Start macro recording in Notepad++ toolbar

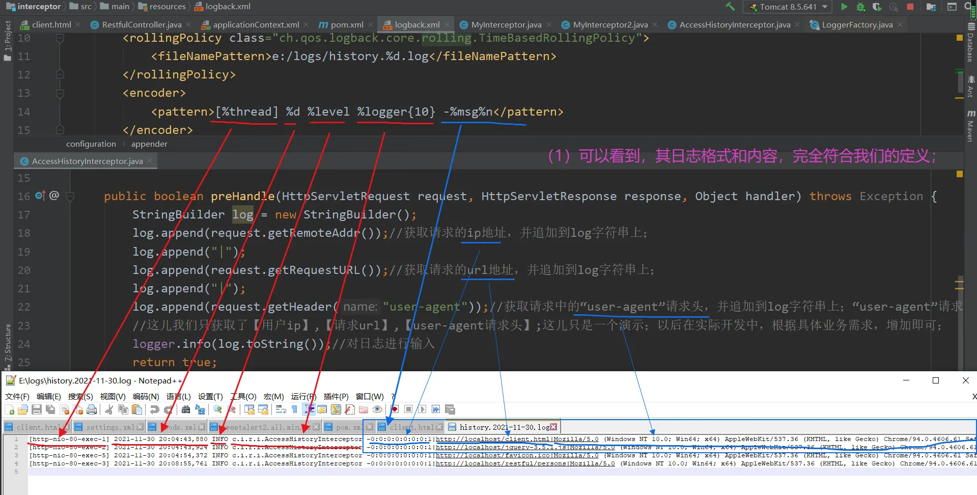pyautogui.click(x=395, y=409)
